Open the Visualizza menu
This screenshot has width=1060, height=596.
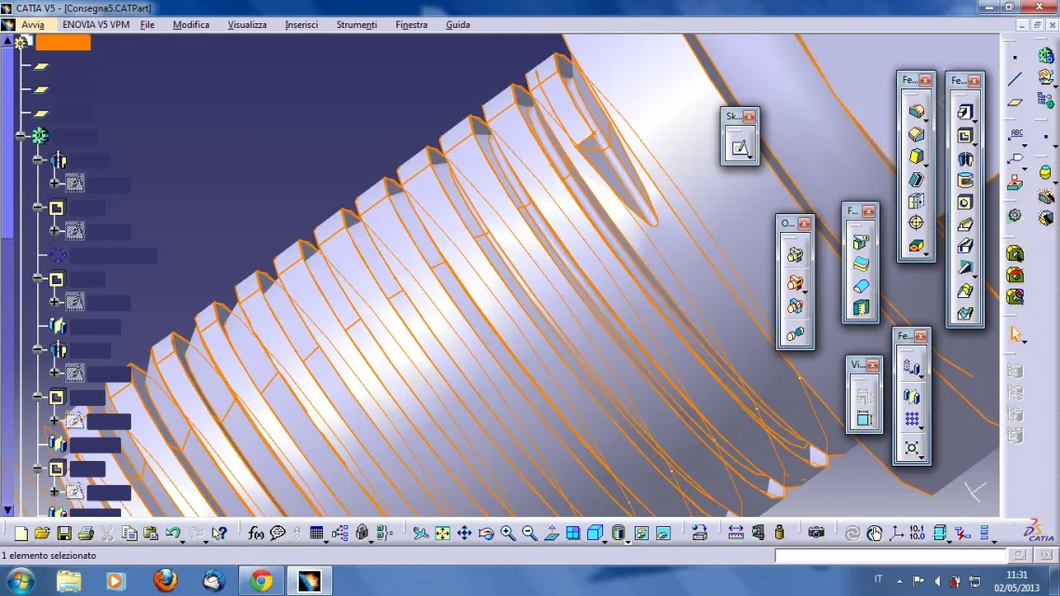247,24
